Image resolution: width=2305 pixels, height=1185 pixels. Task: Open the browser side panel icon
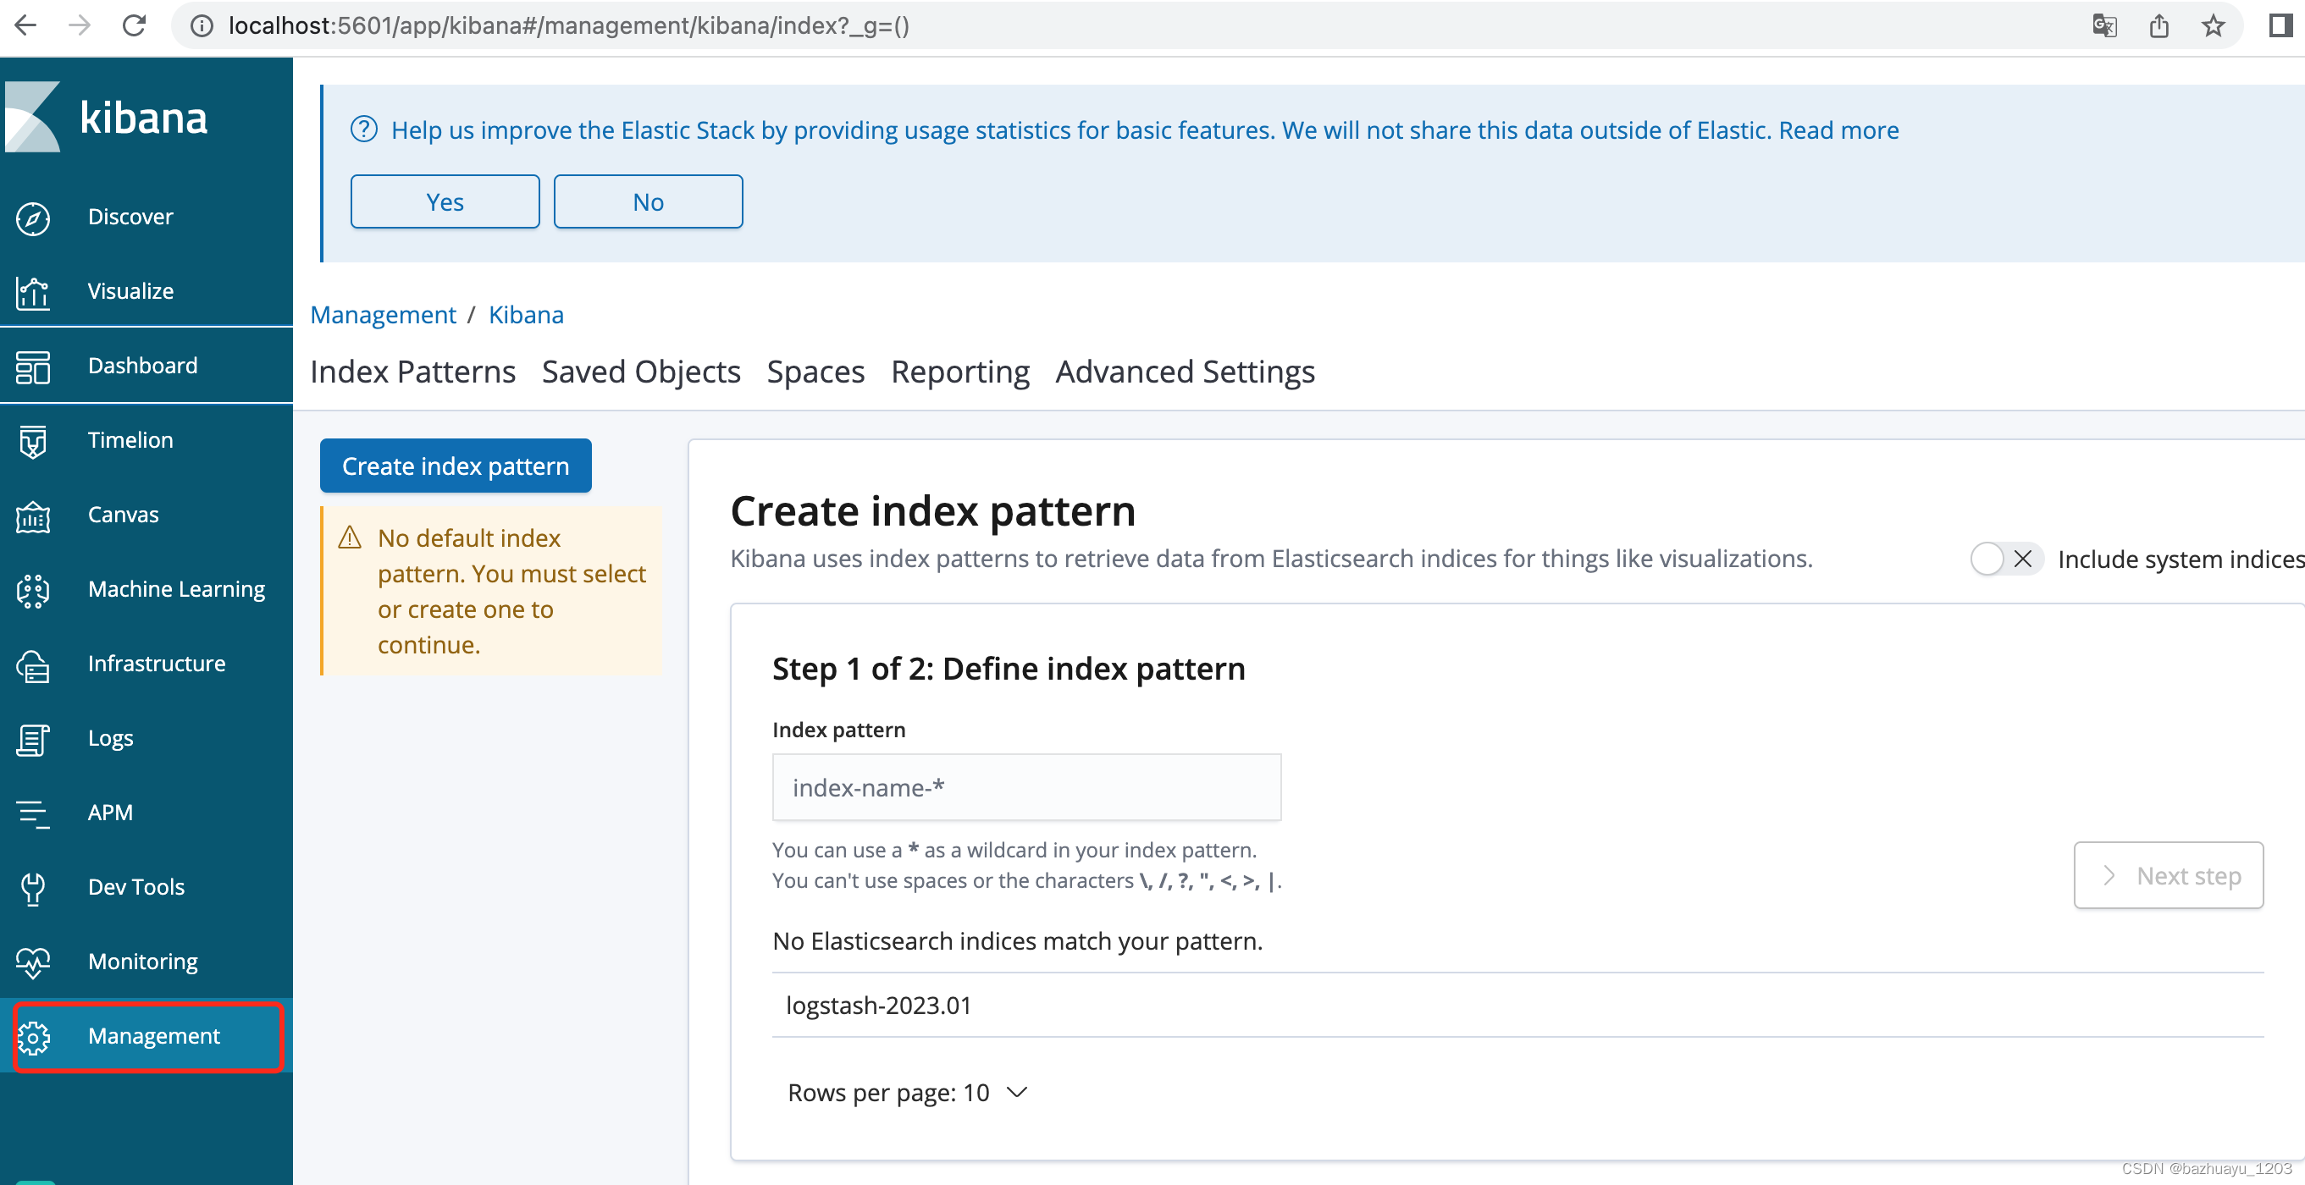click(x=2279, y=25)
